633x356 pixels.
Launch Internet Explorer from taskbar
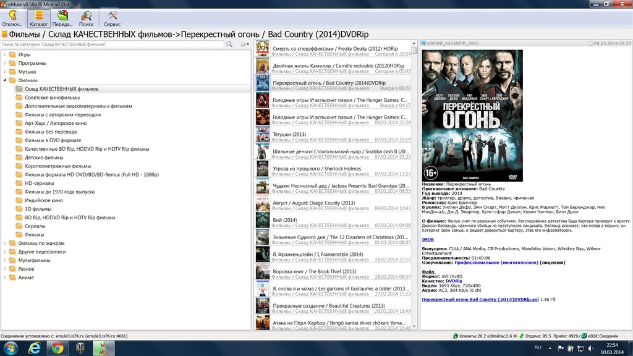pyautogui.click(x=35, y=348)
